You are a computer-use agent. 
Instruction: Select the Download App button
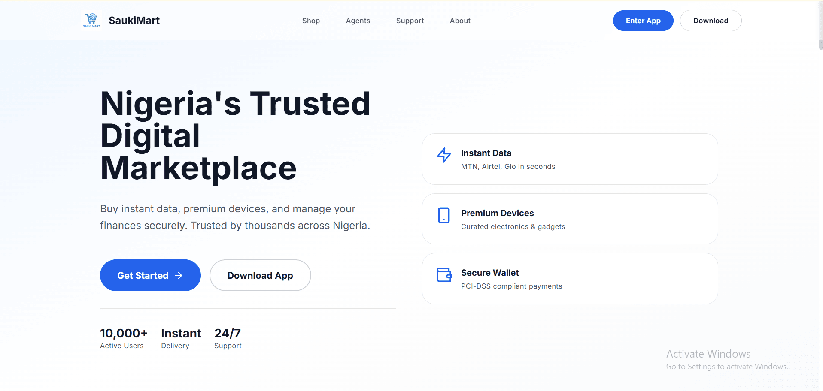260,275
